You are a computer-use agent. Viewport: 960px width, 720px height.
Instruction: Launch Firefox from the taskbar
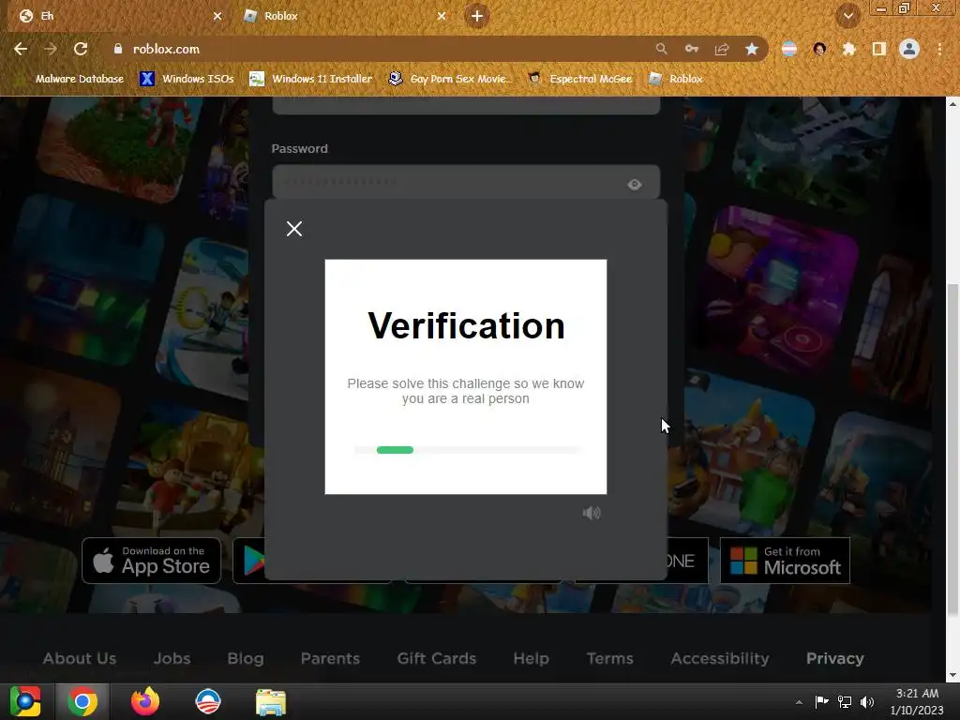pos(145,701)
